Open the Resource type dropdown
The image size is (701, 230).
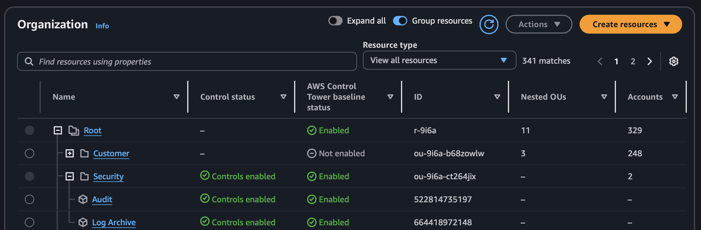439,60
